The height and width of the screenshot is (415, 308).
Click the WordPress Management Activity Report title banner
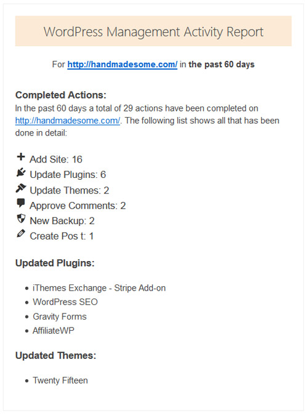(153, 31)
